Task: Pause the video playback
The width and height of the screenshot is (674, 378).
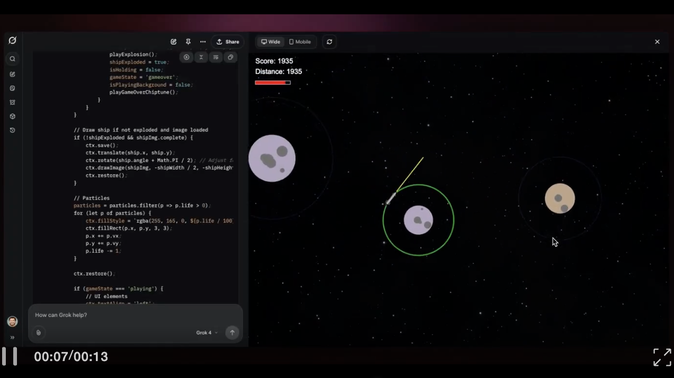Action: (x=10, y=356)
